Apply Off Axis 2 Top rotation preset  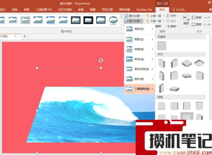[174, 89]
